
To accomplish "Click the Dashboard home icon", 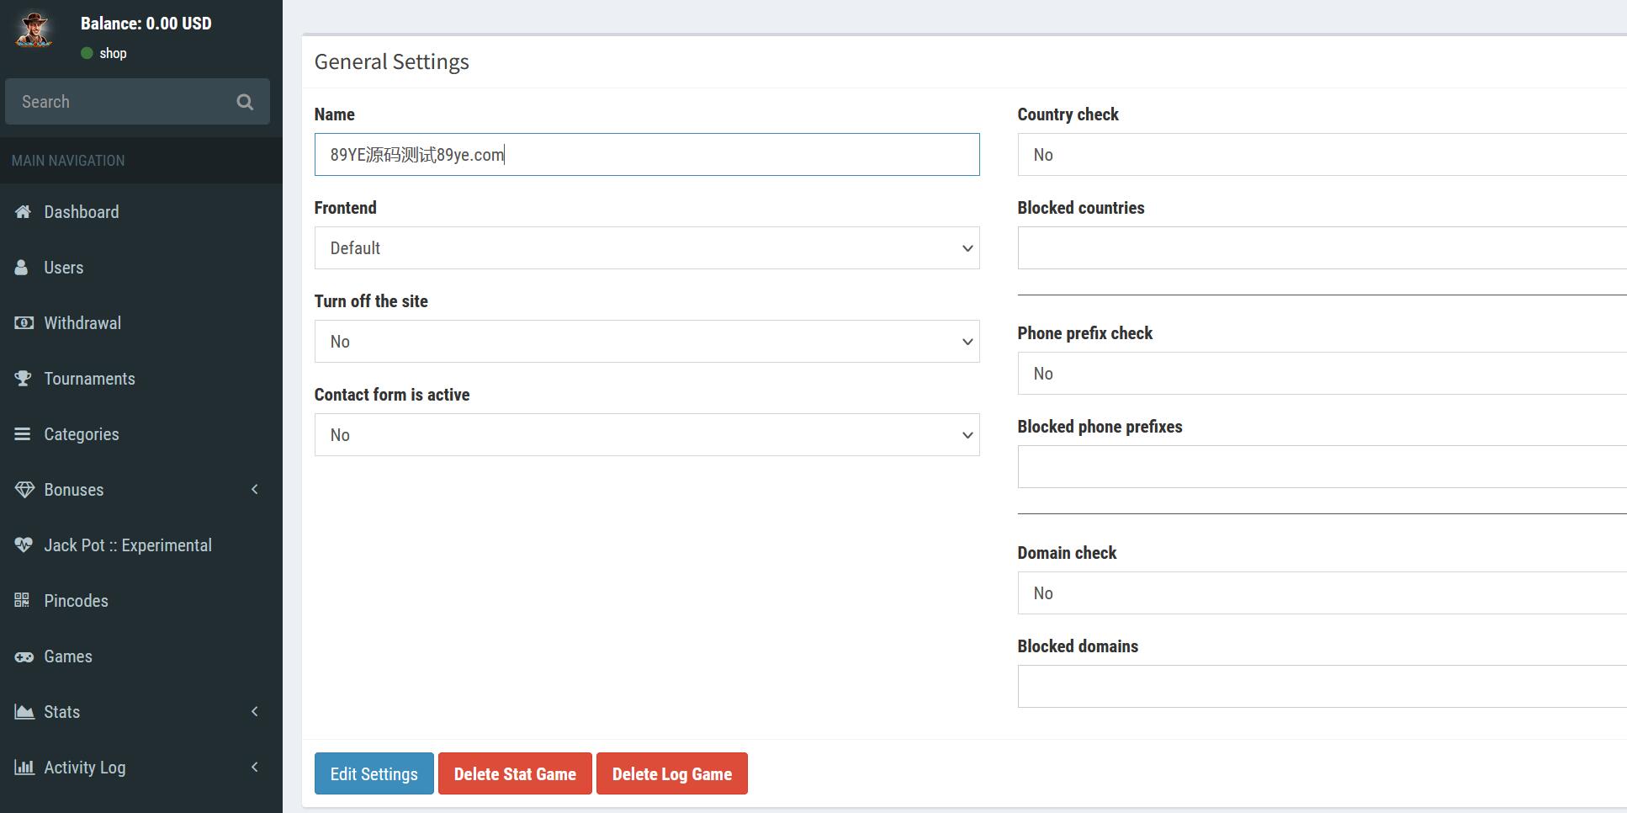I will [23, 212].
